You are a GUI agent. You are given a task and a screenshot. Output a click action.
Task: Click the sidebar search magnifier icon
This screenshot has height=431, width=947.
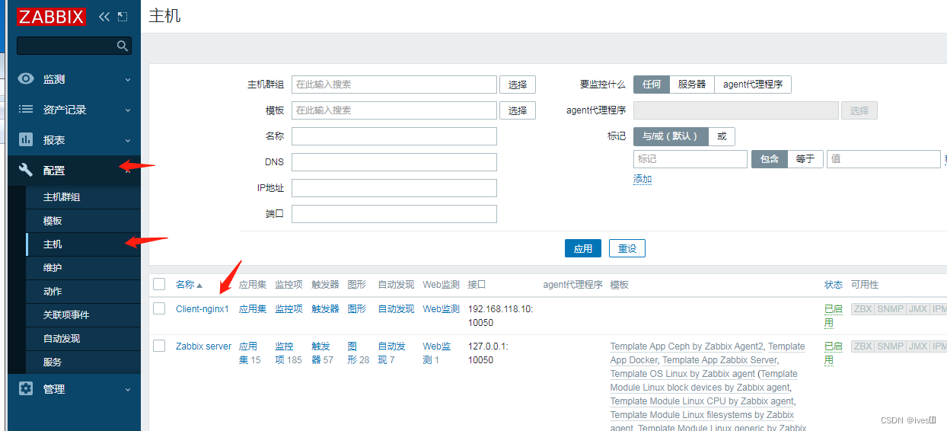tap(122, 46)
